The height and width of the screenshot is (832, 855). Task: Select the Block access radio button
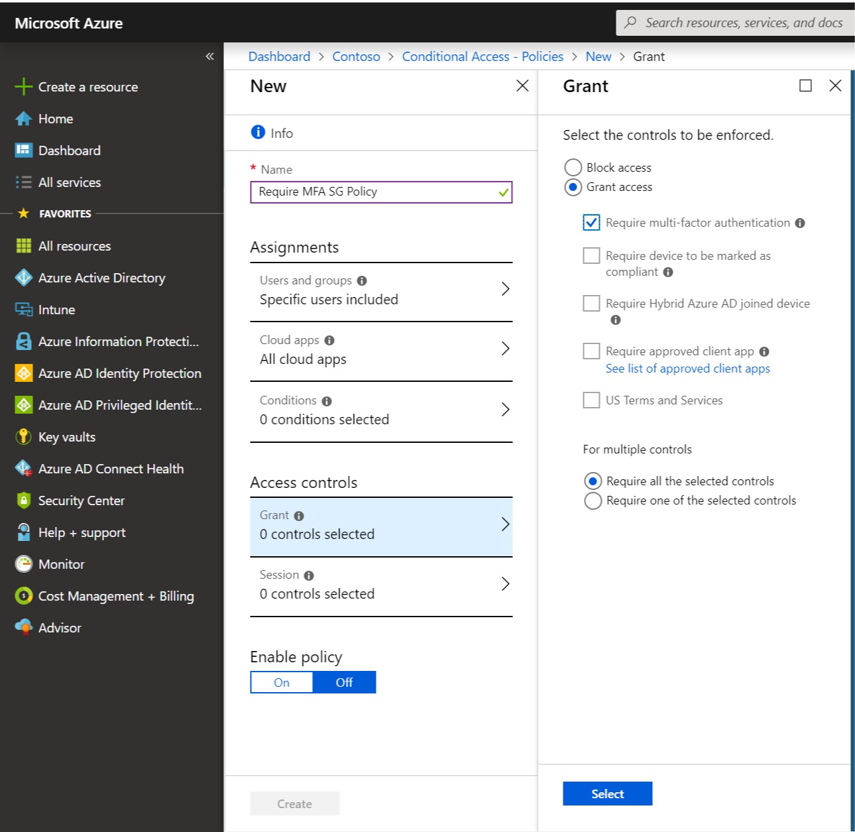click(x=573, y=167)
